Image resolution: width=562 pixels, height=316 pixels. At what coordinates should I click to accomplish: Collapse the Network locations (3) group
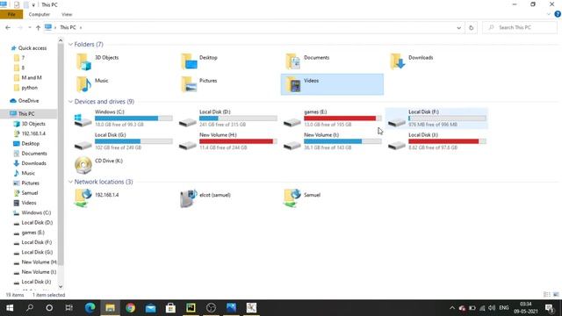[70, 182]
